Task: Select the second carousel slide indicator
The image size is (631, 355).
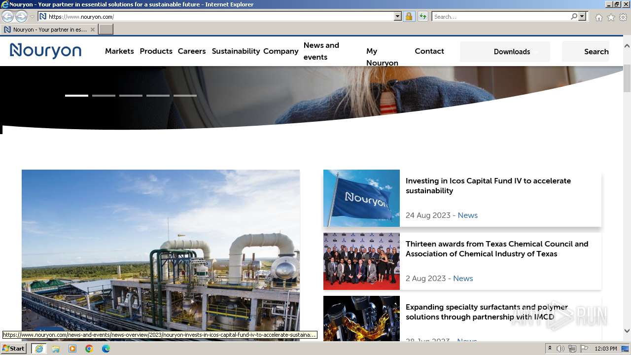Action: tap(104, 96)
